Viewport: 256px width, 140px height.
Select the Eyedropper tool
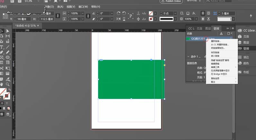[x=8, y=79]
